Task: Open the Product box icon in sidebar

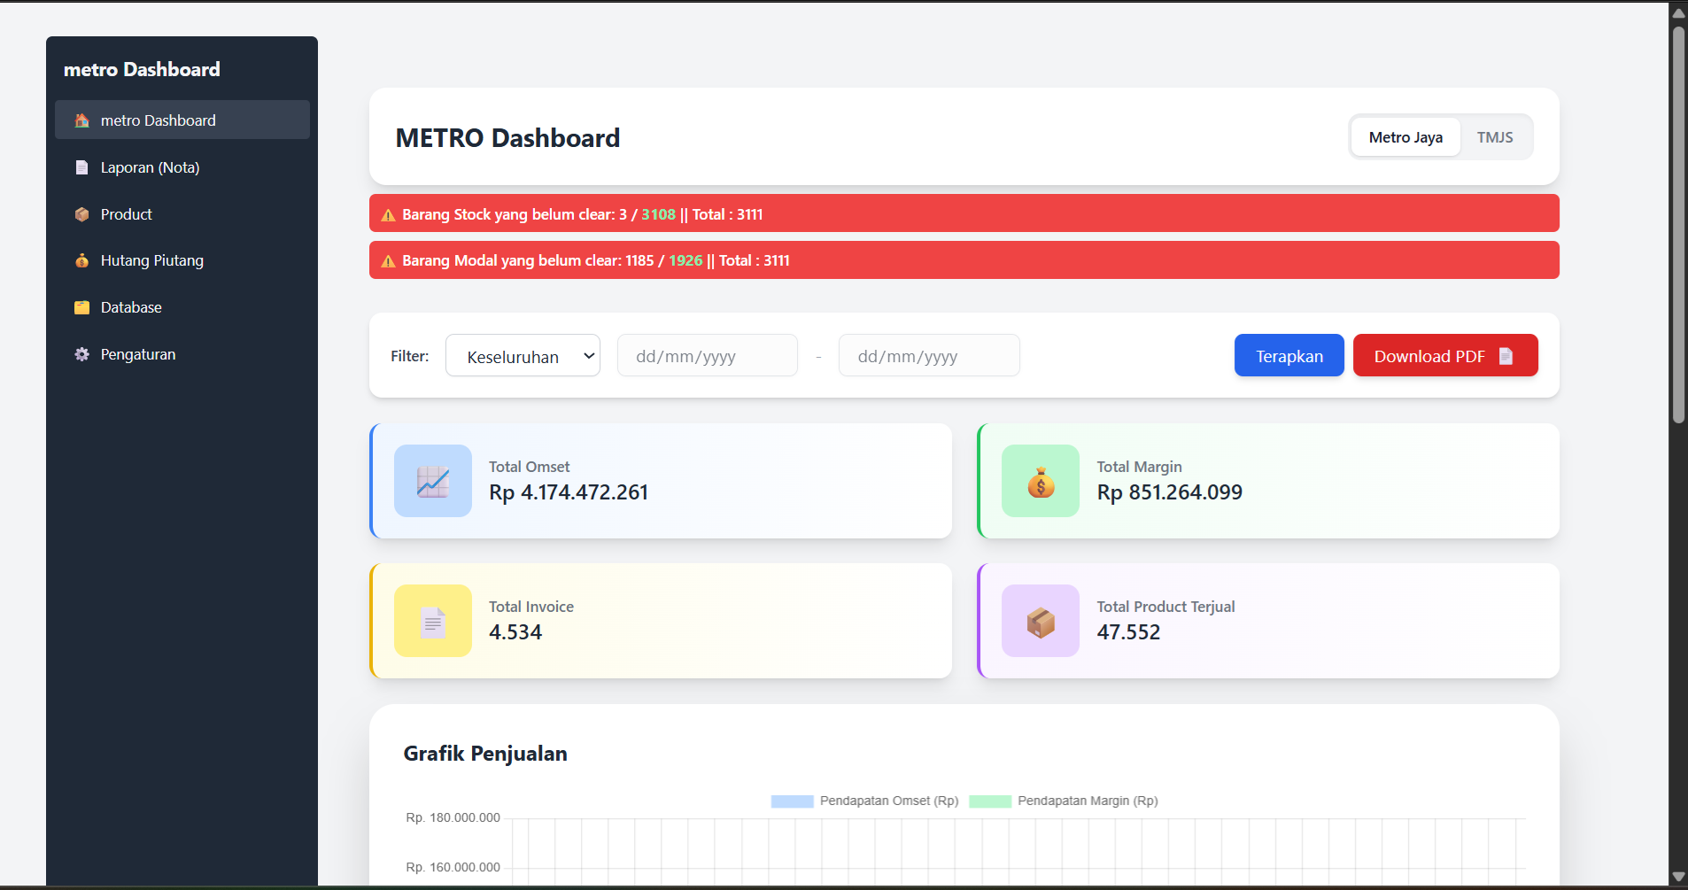Action: tap(81, 214)
